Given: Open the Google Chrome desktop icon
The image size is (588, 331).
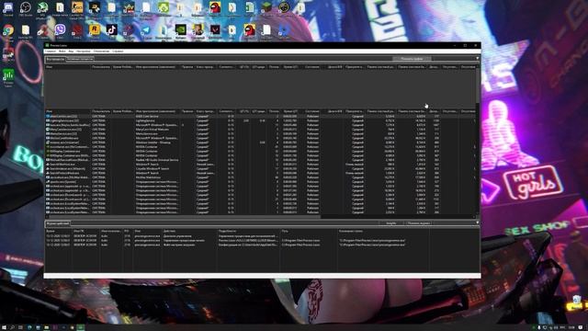Looking at the screenshot, I should point(8,30).
